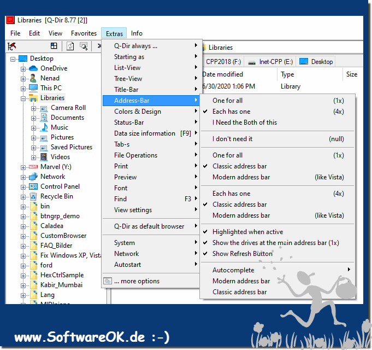Expand the This PC tree node
Image resolution: width=372 pixels, height=350 pixels.
point(23,89)
